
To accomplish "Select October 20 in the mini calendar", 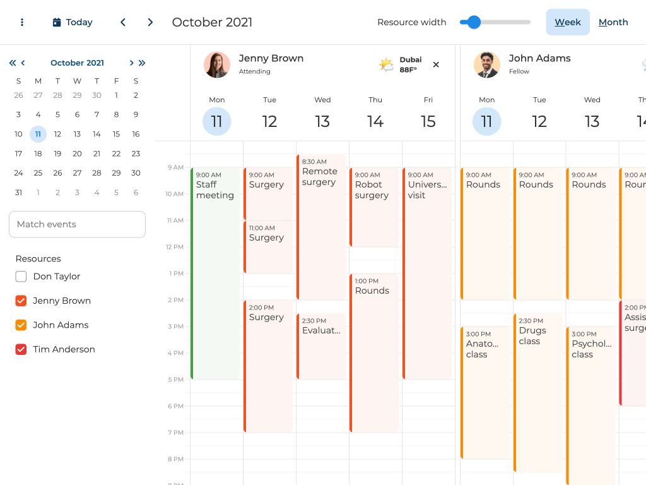I will click(77, 153).
